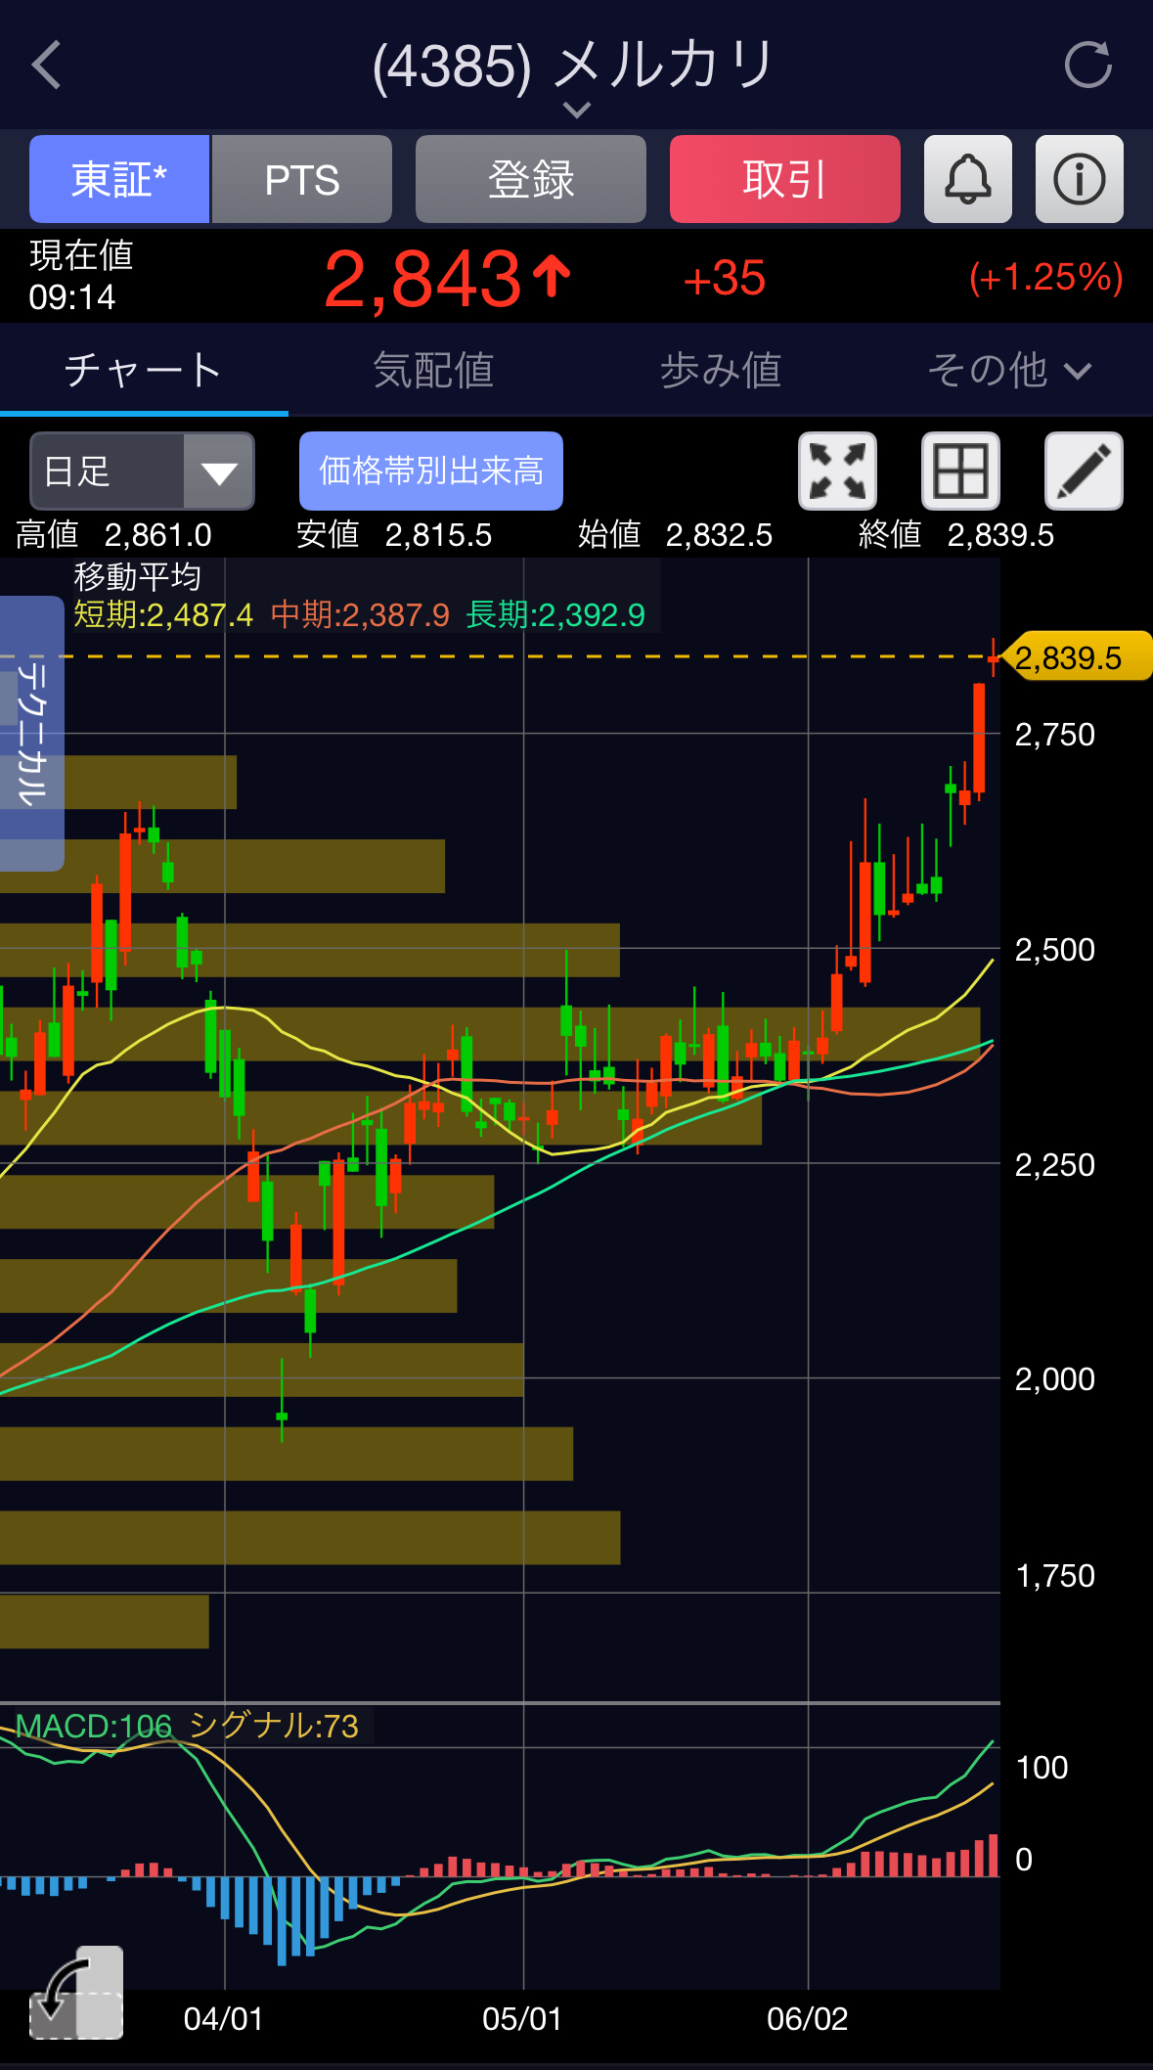Tap the 登録 register button
The height and width of the screenshot is (2070, 1153).
[x=531, y=179]
